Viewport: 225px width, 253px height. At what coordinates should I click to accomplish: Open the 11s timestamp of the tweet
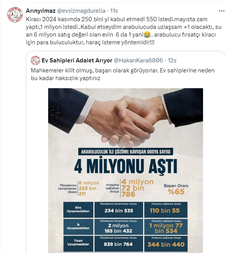point(114,11)
